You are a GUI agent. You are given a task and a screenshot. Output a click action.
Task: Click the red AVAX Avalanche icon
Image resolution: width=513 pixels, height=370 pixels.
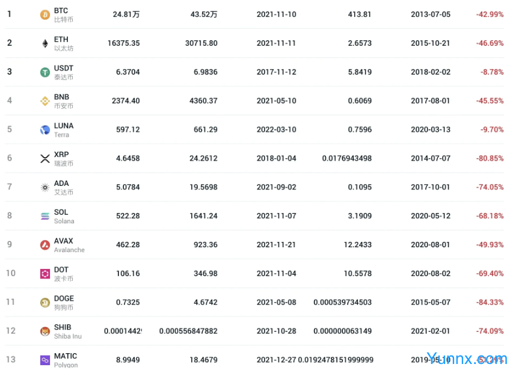coord(45,245)
